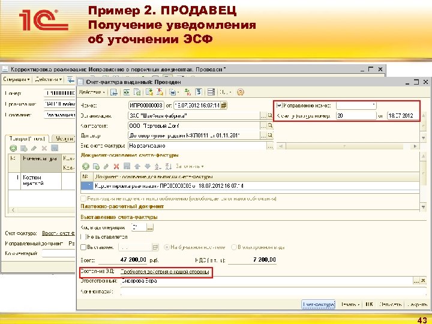Screen dimensions: 432x324
Task: Move the base document row down
Action: (148, 166)
